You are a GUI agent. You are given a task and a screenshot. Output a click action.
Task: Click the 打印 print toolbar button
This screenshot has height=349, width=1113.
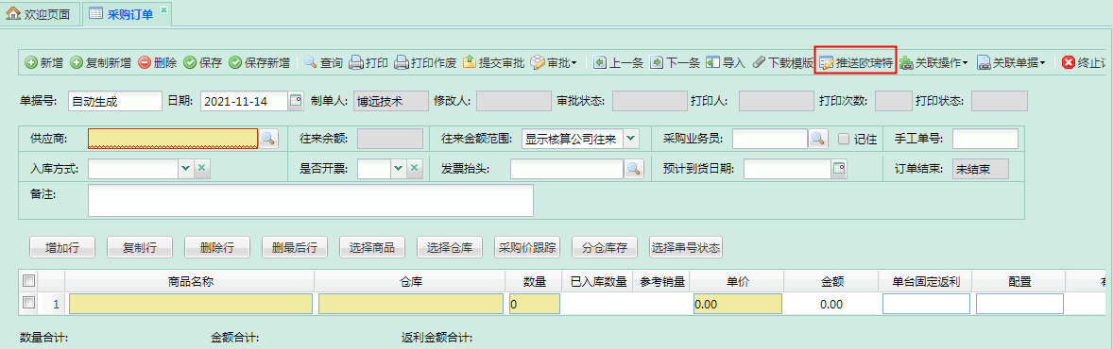pos(368,62)
